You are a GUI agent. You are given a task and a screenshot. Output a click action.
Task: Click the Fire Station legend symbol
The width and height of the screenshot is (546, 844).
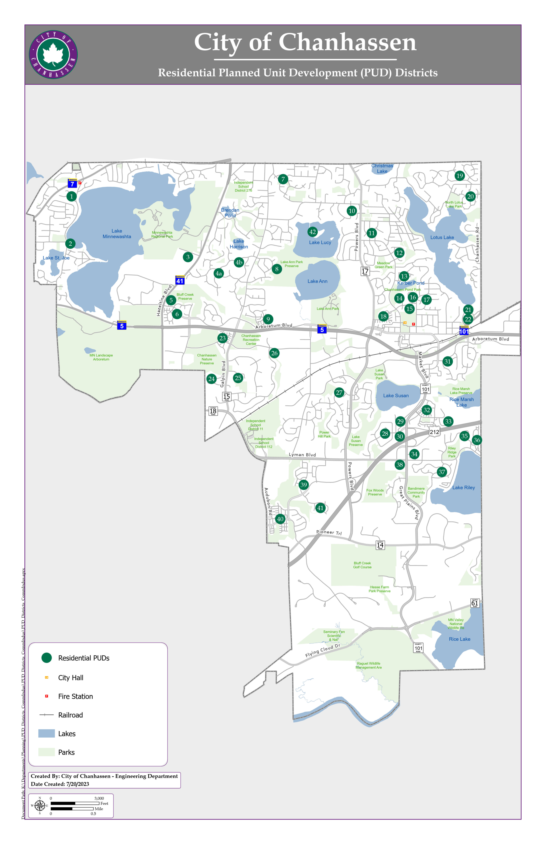[46, 696]
